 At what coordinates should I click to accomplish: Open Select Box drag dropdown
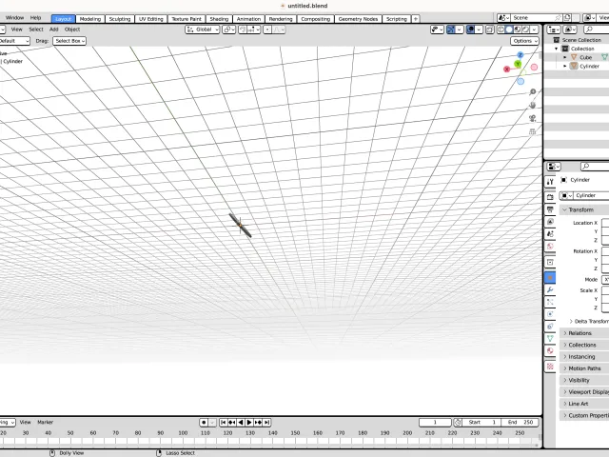tap(69, 41)
